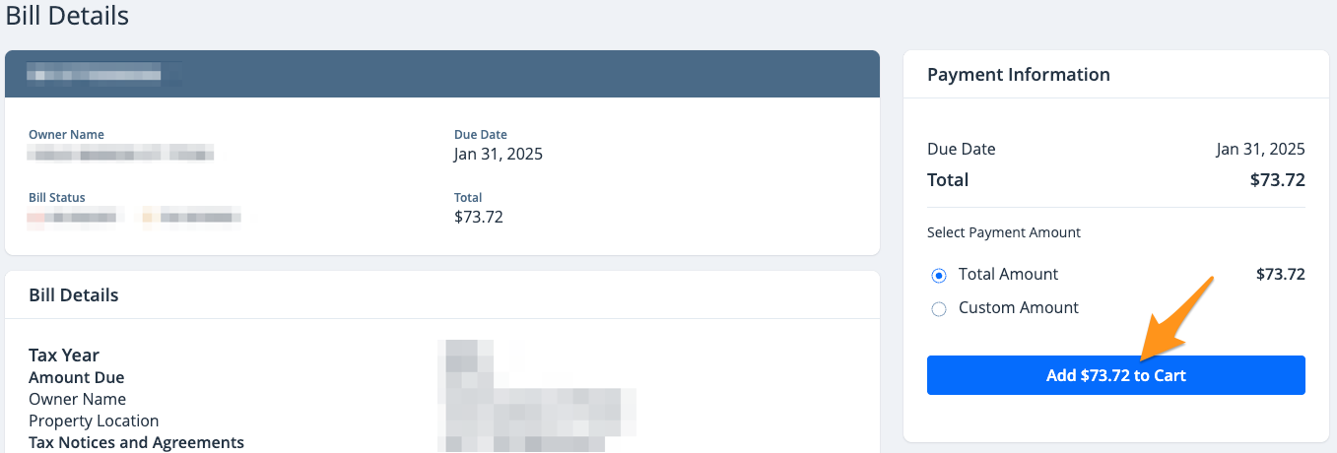Viewport: 1337px width, 453px height.
Task: Click the Select Payment Amount label
Action: tap(1003, 232)
